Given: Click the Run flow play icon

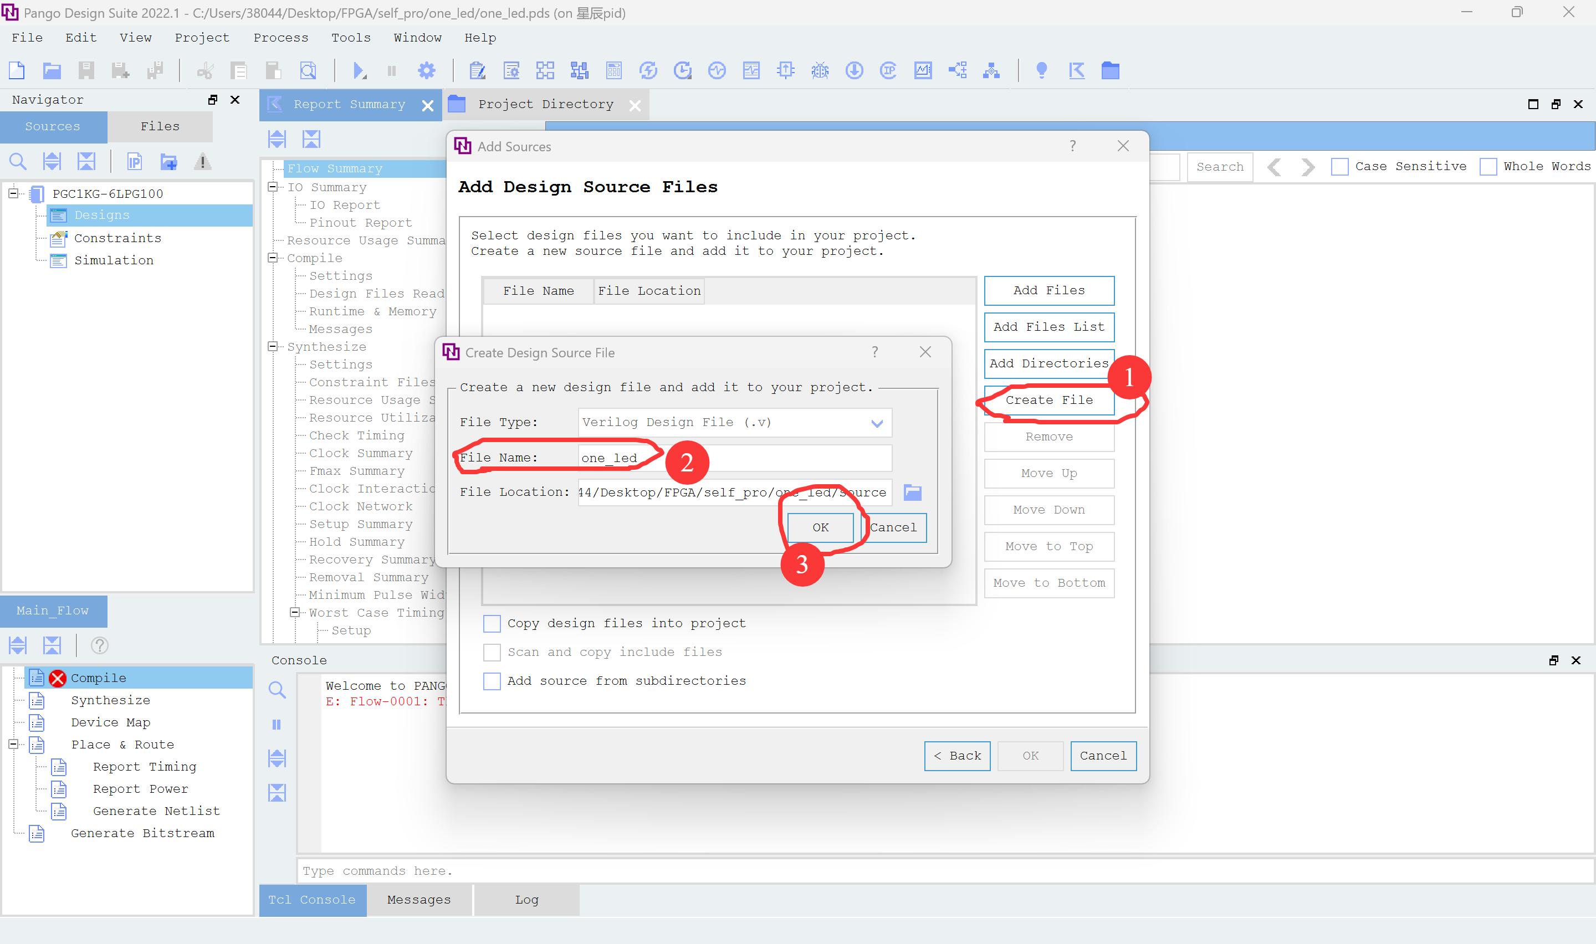Looking at the screenshot, I should point(359,70).
